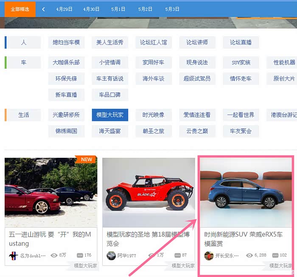
Task: Click the left arrow before 4月29日
Action: (43, 9)
